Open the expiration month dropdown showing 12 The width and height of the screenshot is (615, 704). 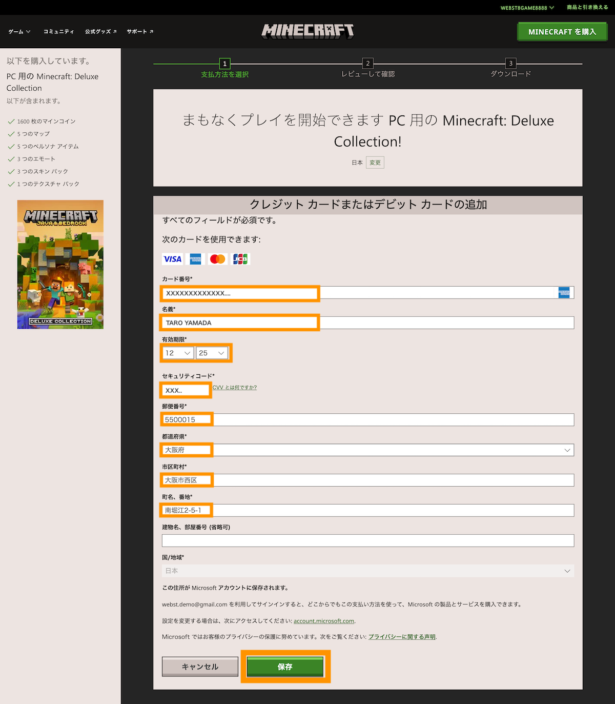pyautogui.click(x=177, y=353)
